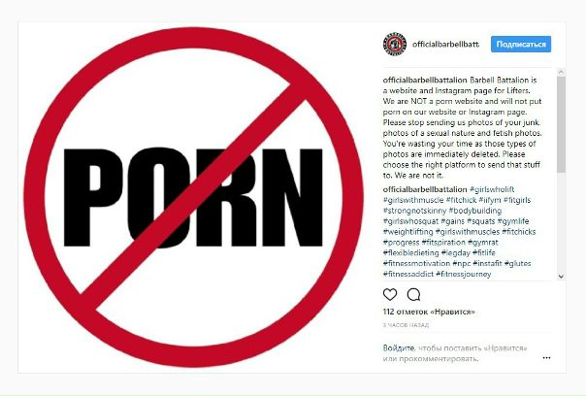Like the post with heart icon
586x396 pixels.
click(x=390, y=295)
